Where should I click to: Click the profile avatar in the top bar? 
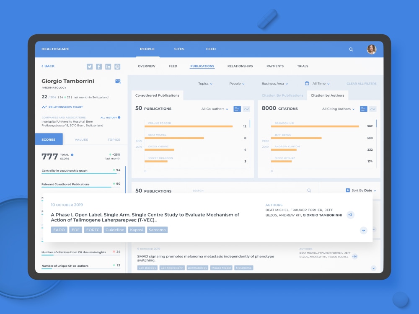tap(371, 49)
